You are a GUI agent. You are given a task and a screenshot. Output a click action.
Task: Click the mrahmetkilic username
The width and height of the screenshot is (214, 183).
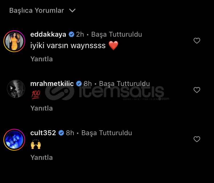pos(52,84)
